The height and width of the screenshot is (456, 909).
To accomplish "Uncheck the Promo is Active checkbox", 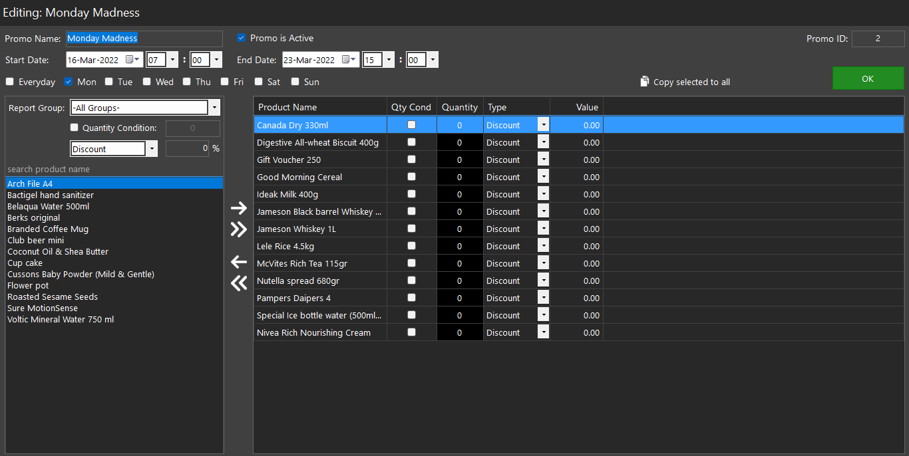I will 242,38.
